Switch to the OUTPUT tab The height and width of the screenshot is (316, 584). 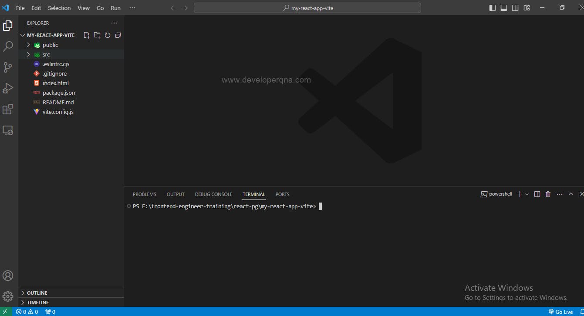click(x=176, y=194)
